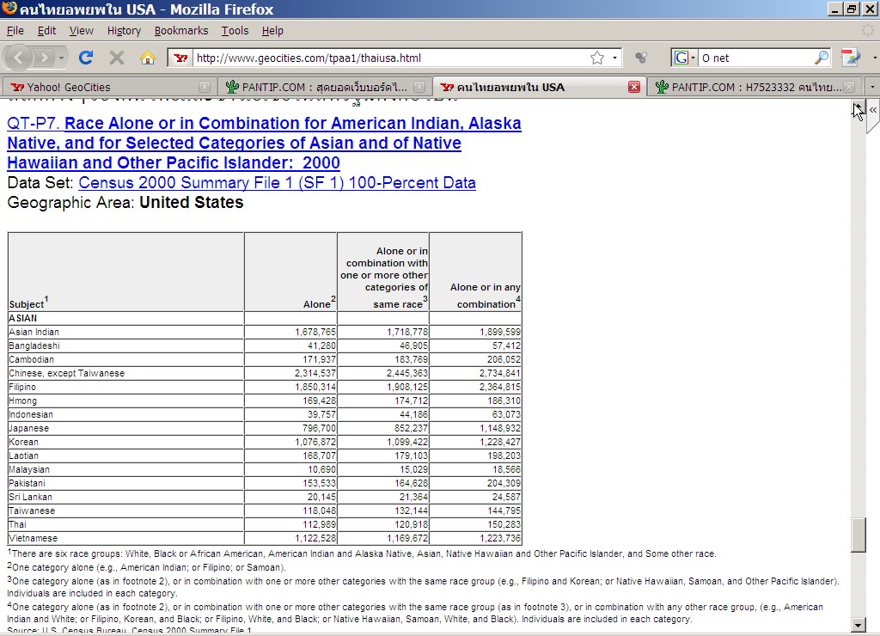Click the Filipino Alone value 1,850,314

coord(315,388)
